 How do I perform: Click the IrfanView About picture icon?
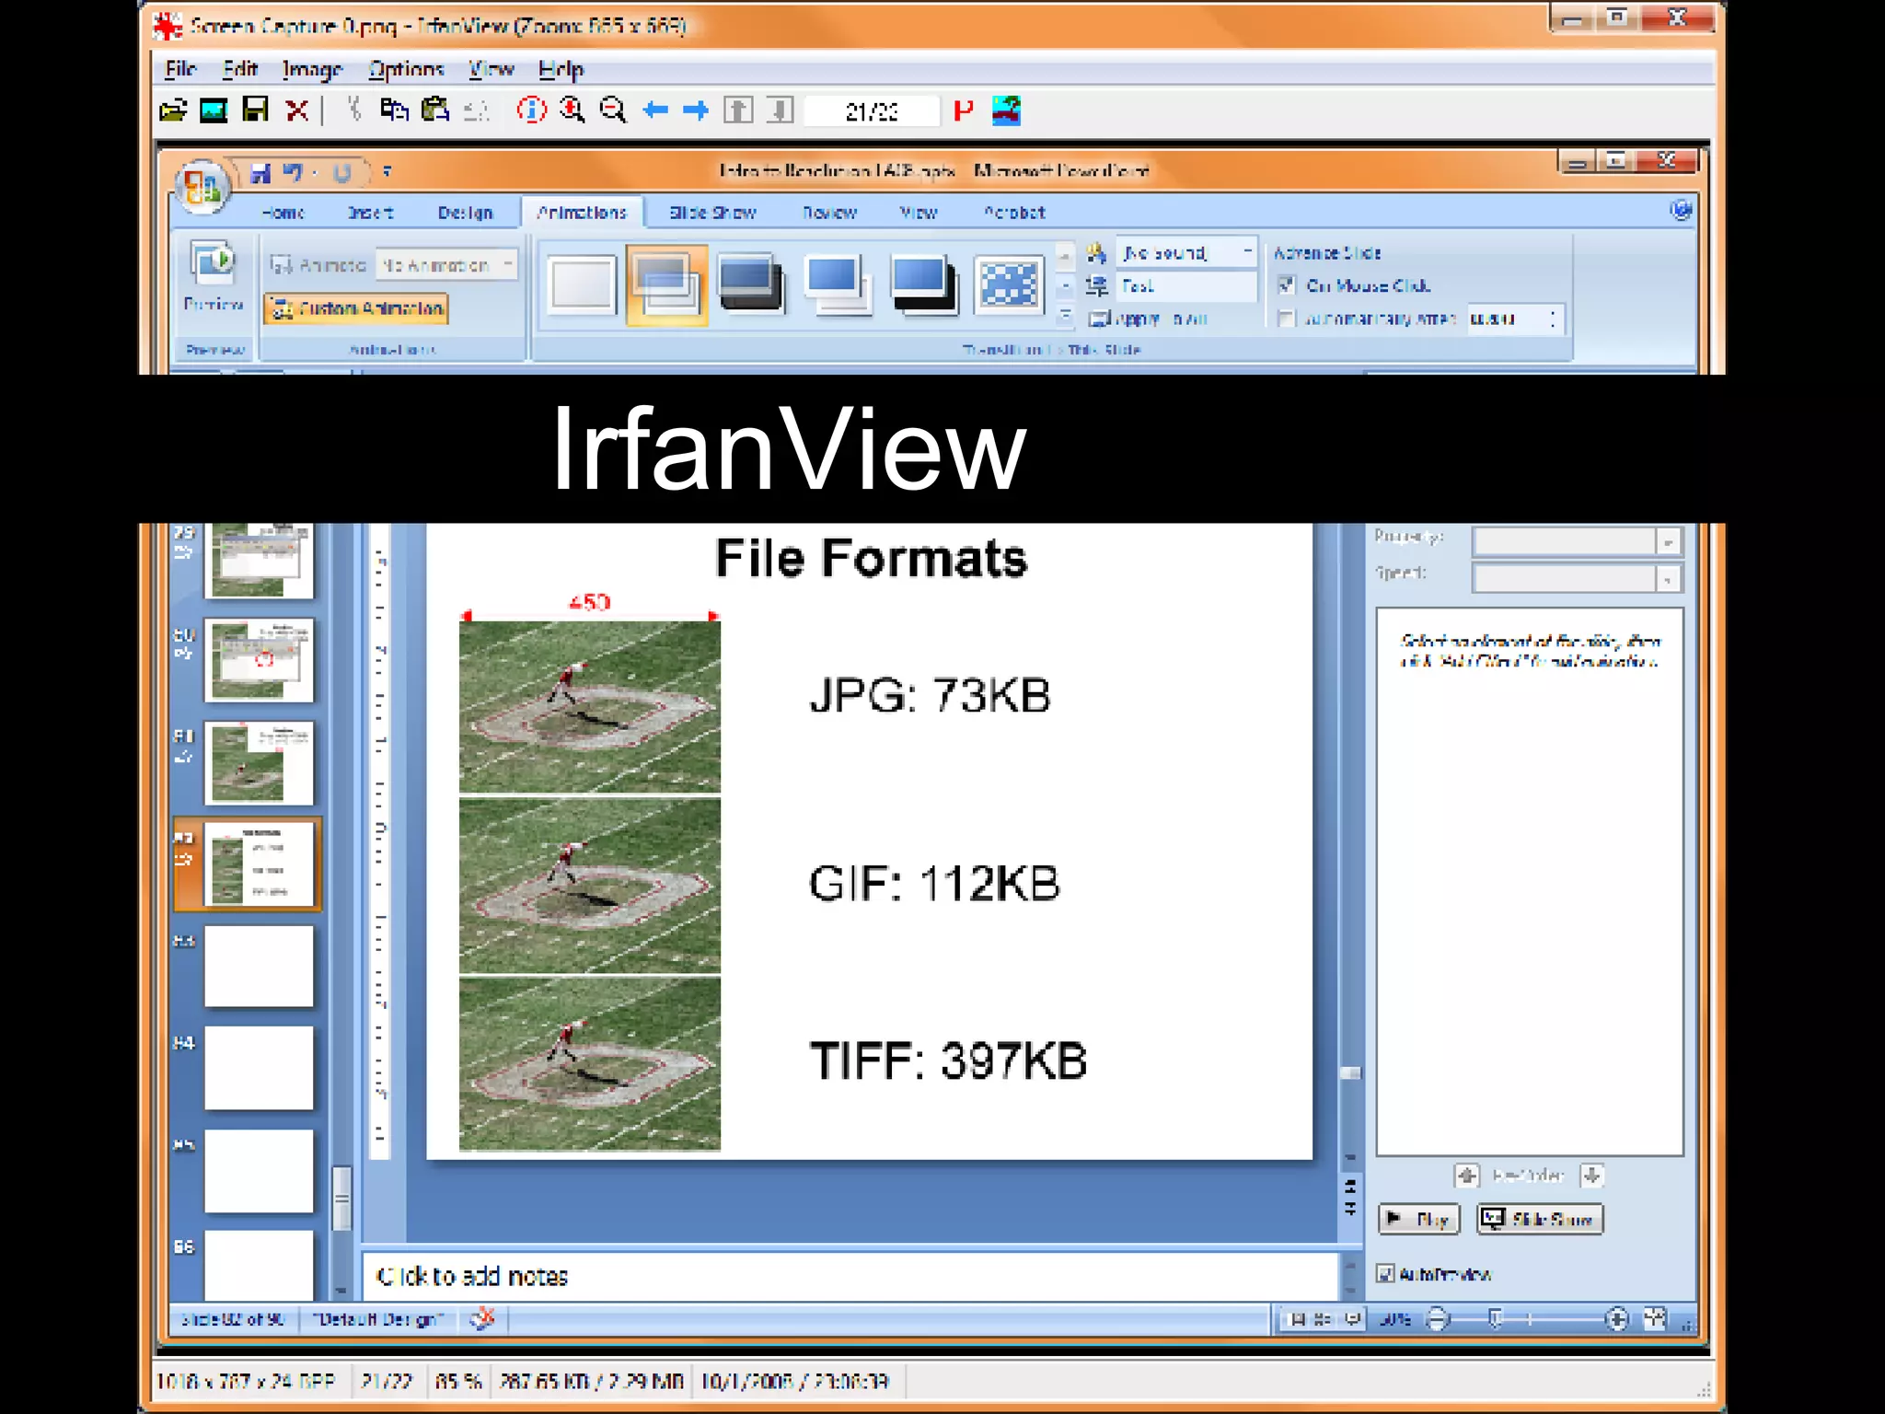point(1006,110)
